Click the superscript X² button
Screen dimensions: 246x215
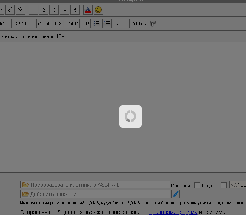10,10
